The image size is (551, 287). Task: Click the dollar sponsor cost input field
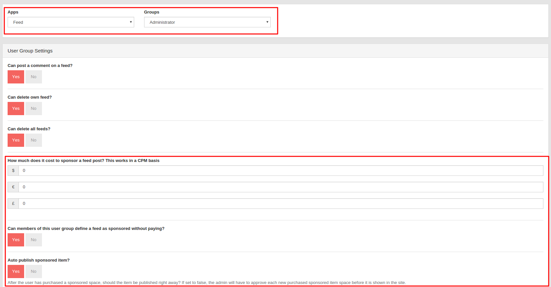click(x=281, y=171)
